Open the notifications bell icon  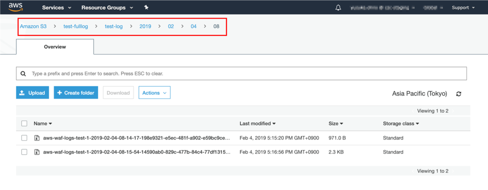(338, 8)
